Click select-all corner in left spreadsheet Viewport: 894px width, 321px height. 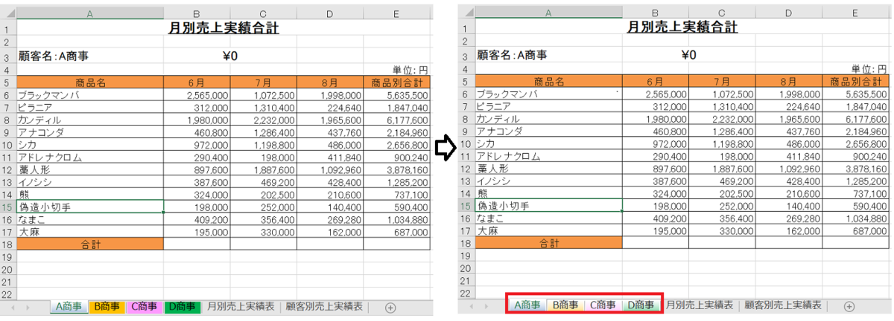(x=8, y=13)
